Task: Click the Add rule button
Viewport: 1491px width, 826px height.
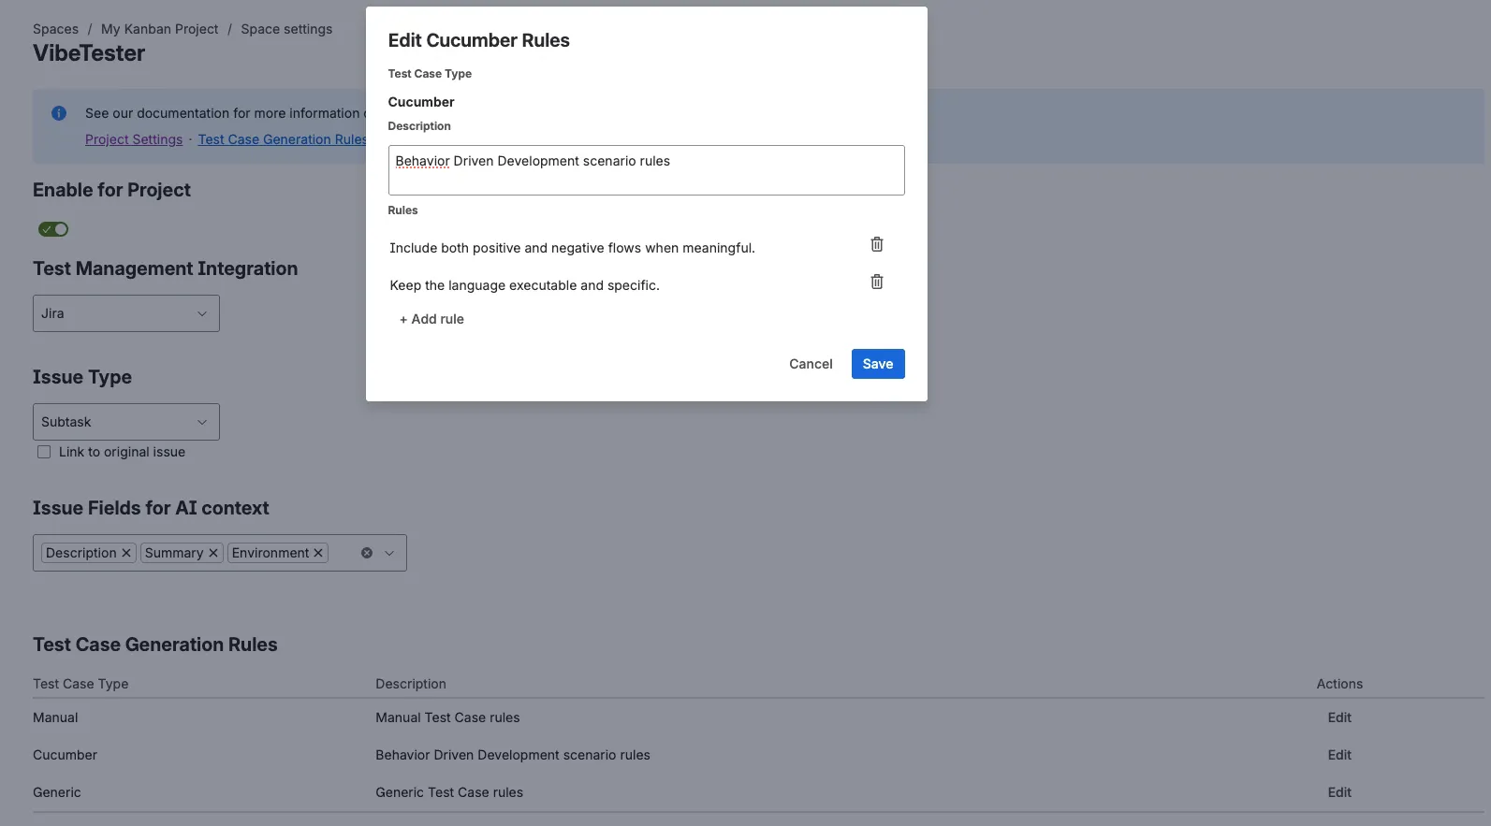Action: (x=431, y=319)
